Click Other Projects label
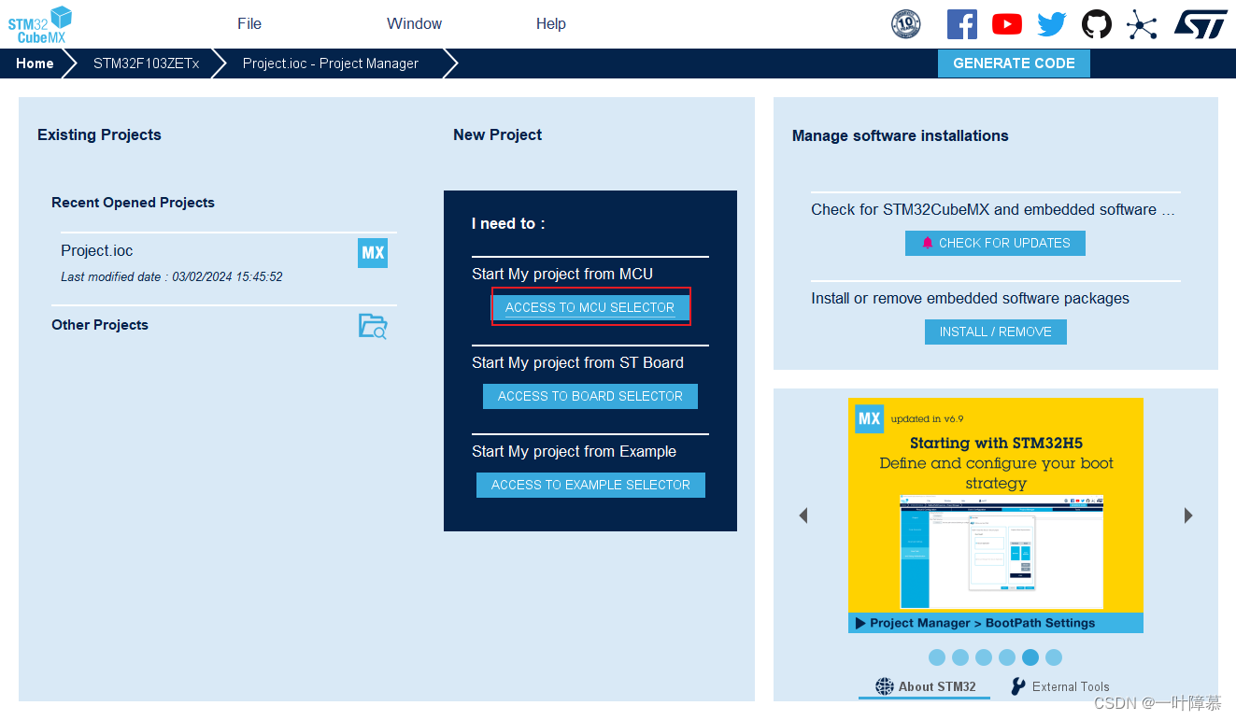The image size is (1236, 720). [100, 325]
